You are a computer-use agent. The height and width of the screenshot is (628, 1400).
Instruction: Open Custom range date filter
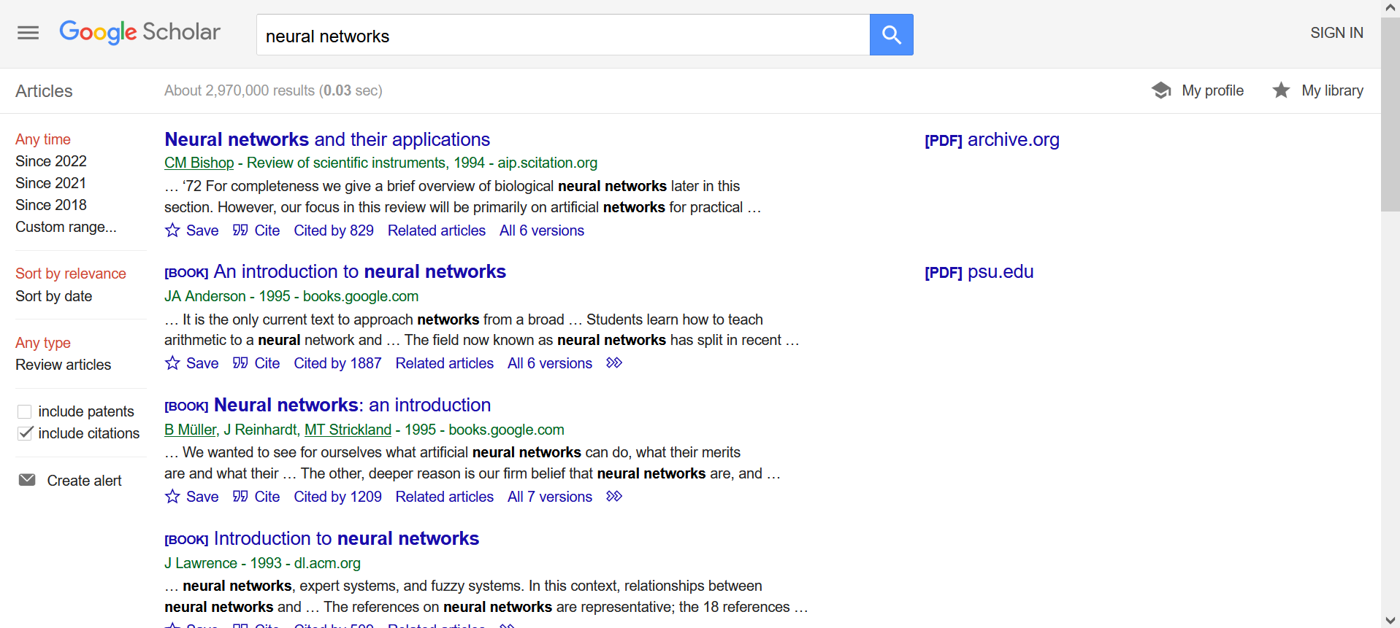[66, 227]
